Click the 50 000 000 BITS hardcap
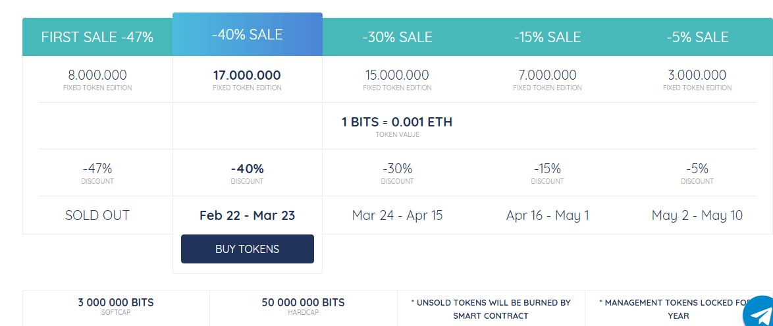Screen dimensions: 773x326 pos(303,303)
